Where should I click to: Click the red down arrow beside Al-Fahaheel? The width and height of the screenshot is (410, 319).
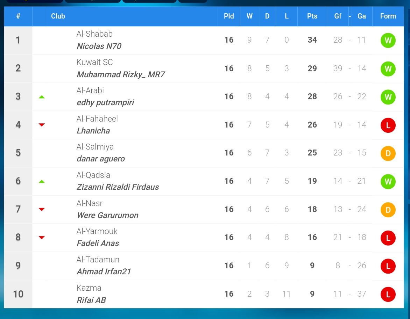[42, 125]
